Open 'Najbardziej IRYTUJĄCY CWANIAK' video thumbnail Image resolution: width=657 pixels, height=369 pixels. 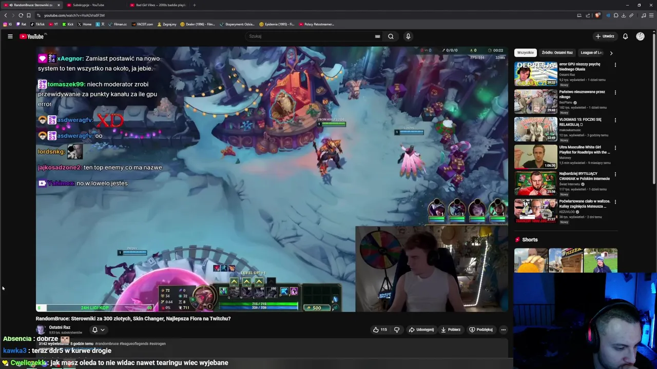click(536, 183)
